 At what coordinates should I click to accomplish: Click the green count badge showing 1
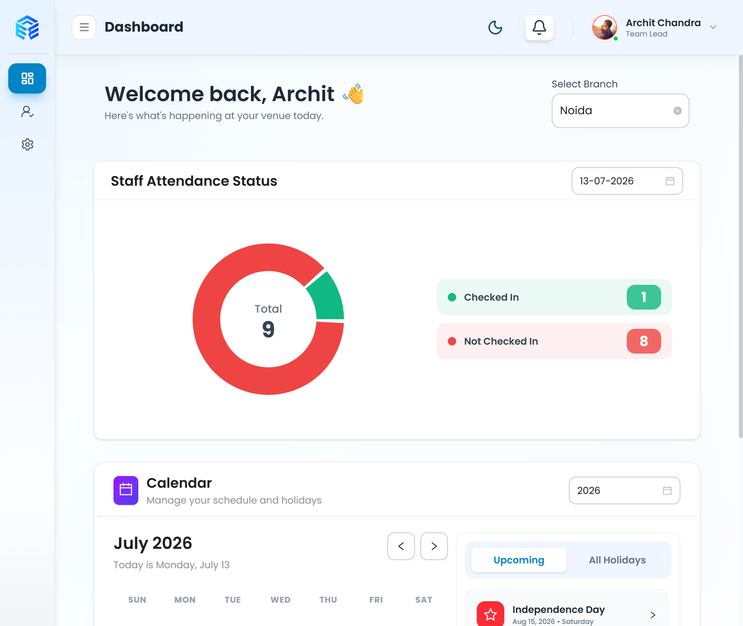coord(644,297)
